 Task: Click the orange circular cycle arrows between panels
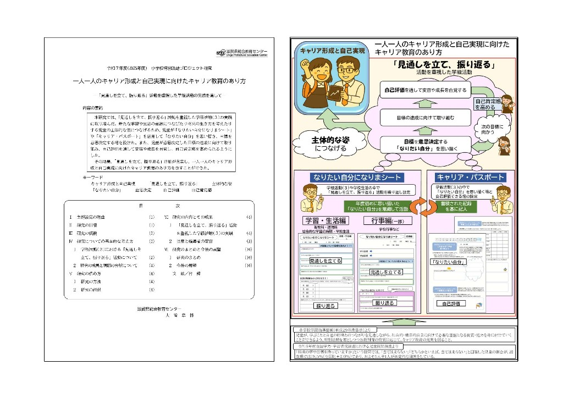click(422, 206)
